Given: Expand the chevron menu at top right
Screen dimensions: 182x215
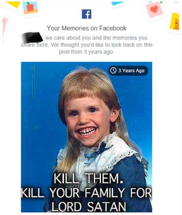Looking at the screenshot, I should 176,3.
